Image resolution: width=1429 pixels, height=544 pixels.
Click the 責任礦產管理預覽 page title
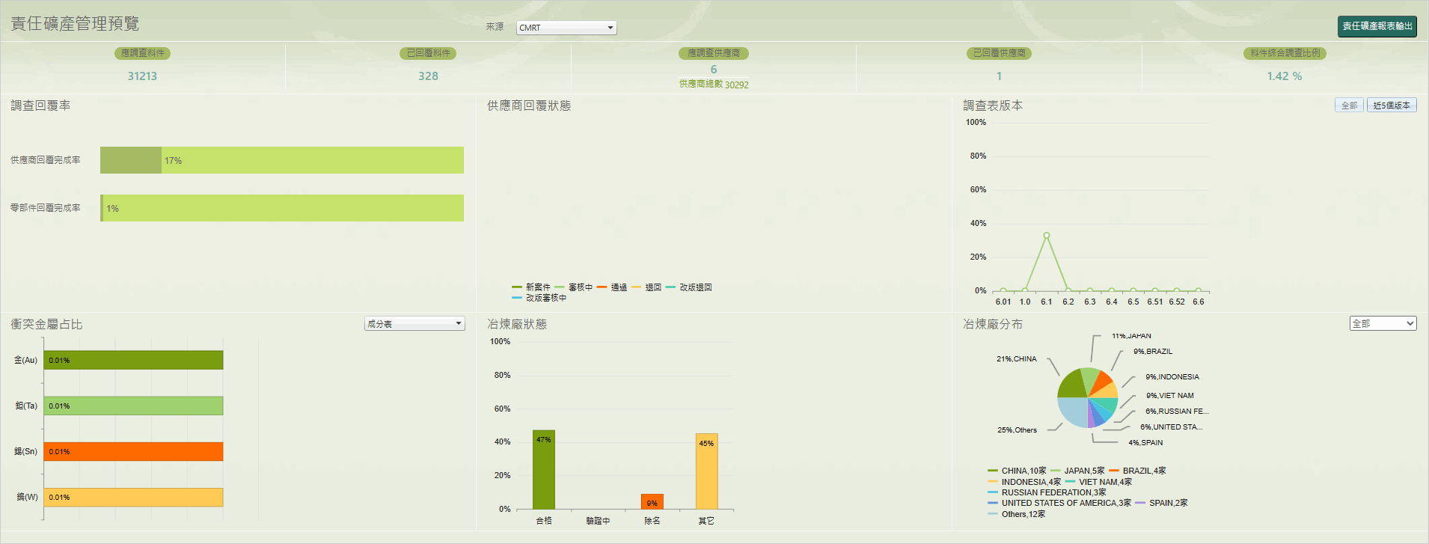[x=75, y=24]
